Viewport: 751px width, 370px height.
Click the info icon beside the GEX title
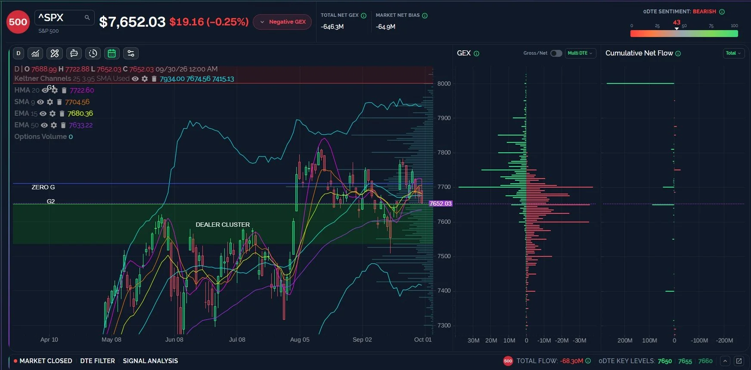[476, 53]
